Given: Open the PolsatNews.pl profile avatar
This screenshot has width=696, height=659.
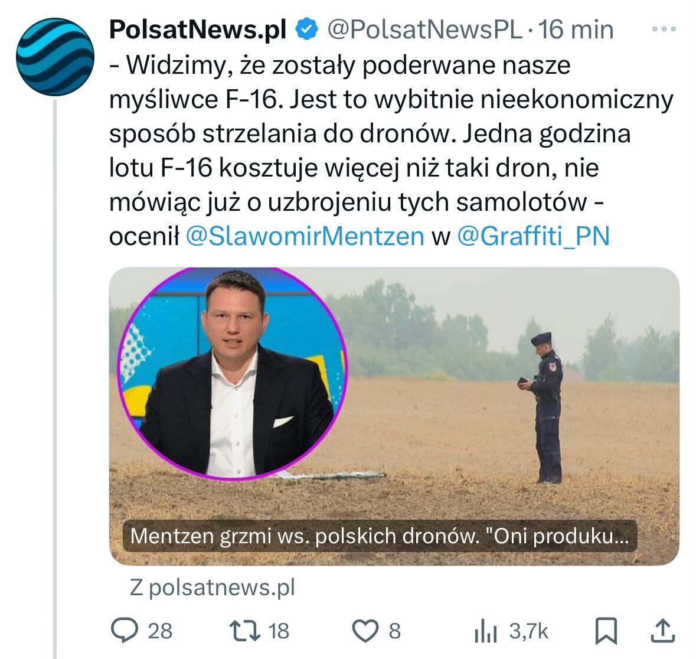Looking at the screenshot, I should click(x=54, y=57).
